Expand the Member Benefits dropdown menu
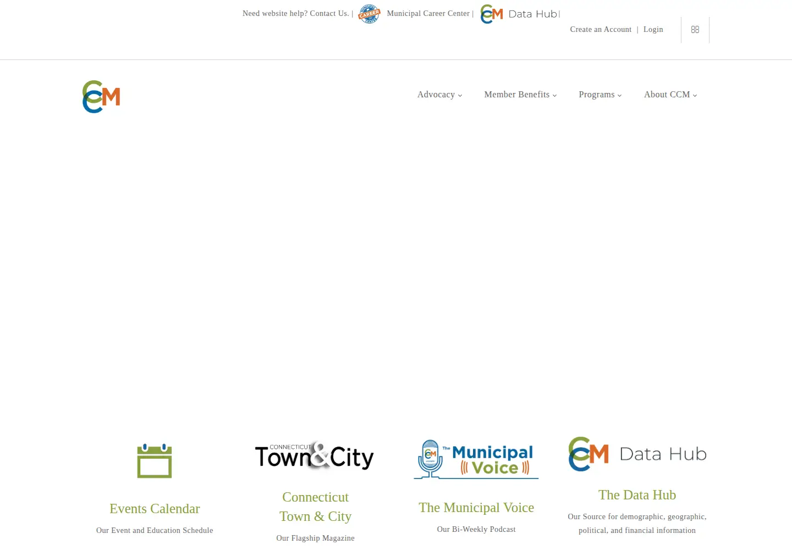Screen dimensions: 792x550 (520, 95)
